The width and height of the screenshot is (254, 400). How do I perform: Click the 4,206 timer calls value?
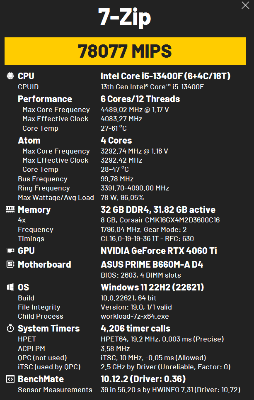click(x=135, y=328)
